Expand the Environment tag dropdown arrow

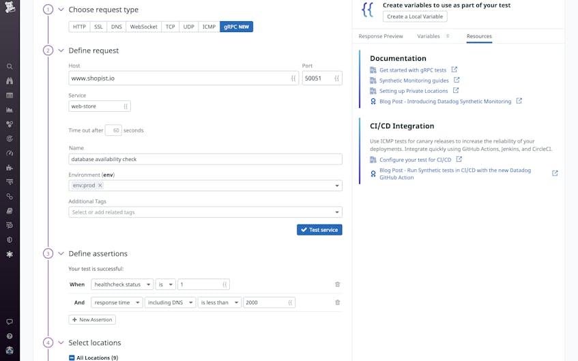(337, 186)
